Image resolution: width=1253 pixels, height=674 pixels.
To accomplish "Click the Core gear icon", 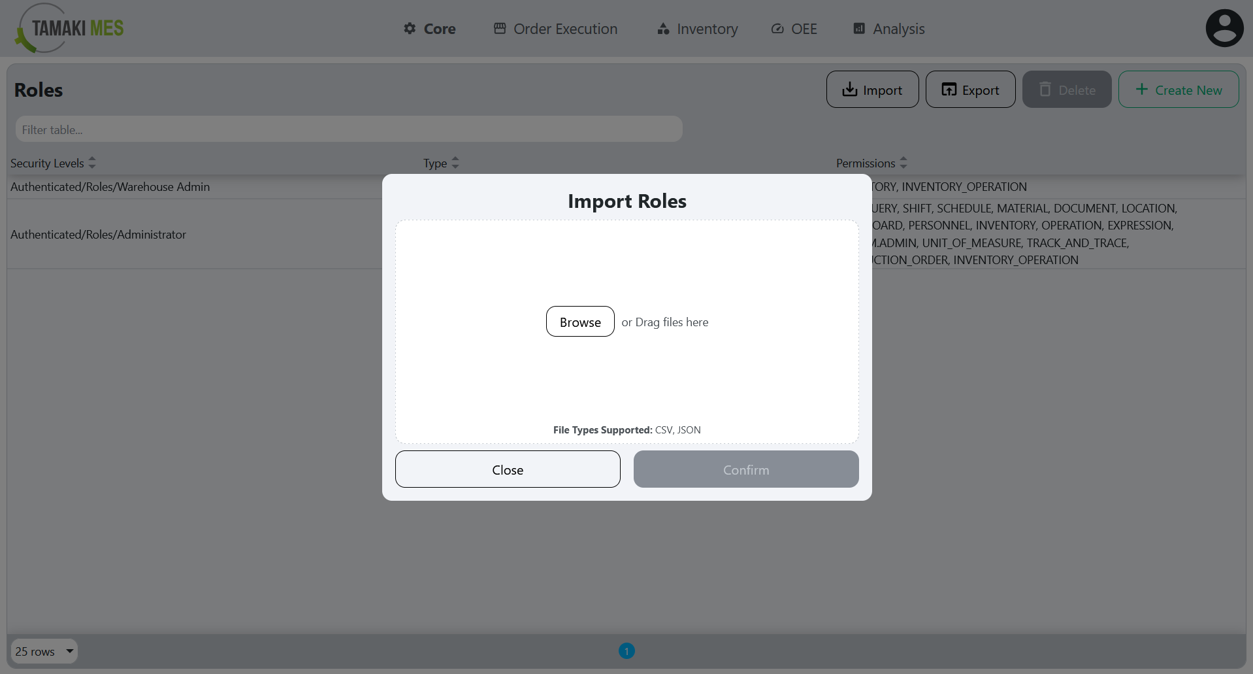I will click(409, 29).
